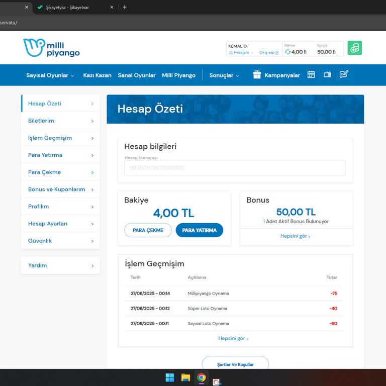
Task: Select Para Çekme from the sidebar menu
Action: tap(60, 172)
